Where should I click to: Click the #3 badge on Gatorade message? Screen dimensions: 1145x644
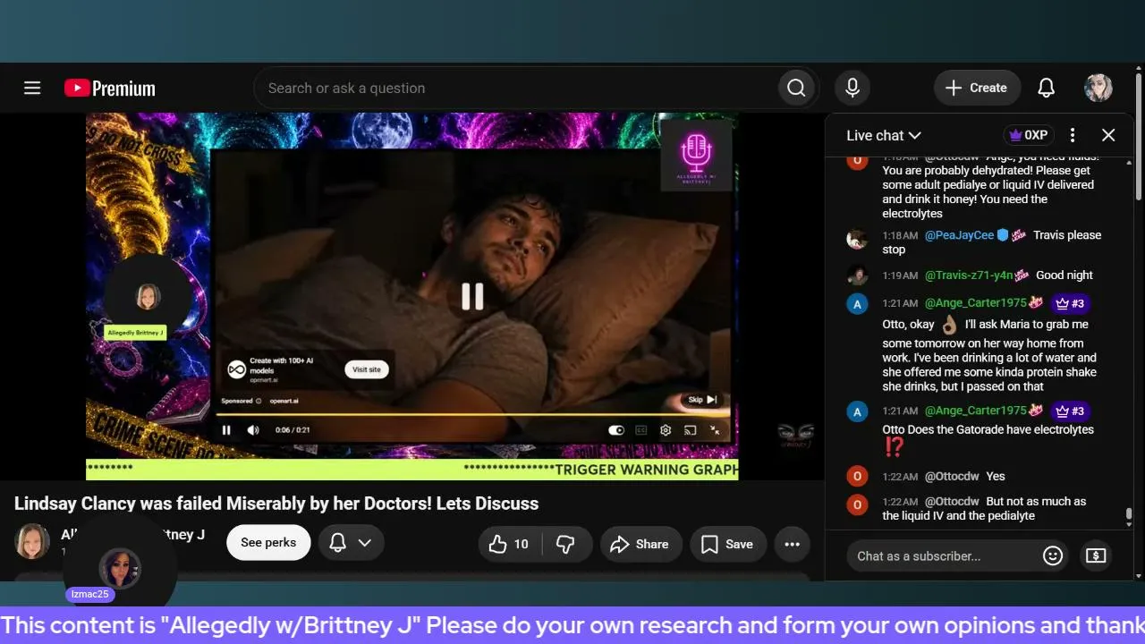click(1071, 411)
